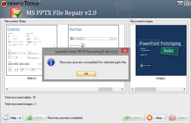Click the top-right window close icon
Viewport: 191px width, 124px height.
pyautogui.click(x=187, y=3)
